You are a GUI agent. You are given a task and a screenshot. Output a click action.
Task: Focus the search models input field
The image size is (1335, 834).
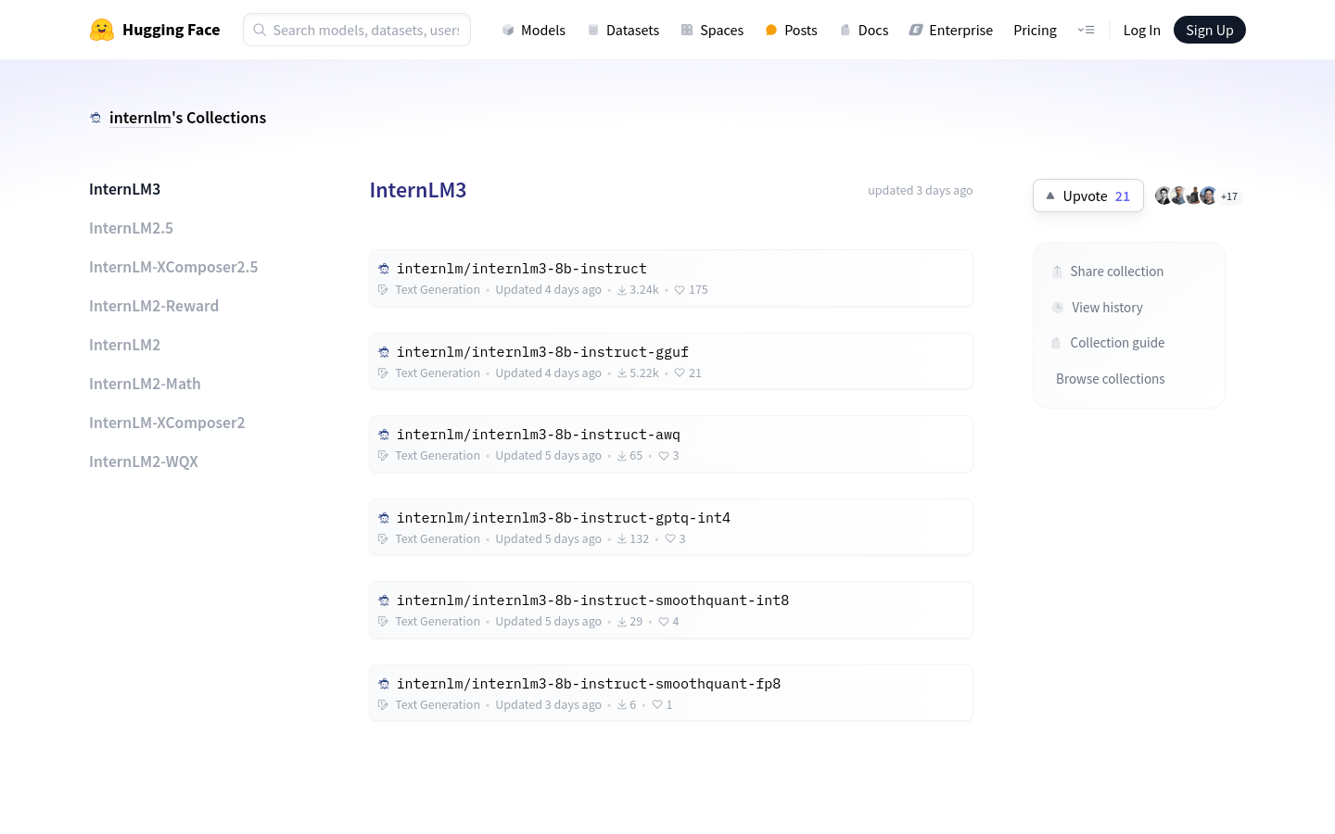(x=366, y=31)
